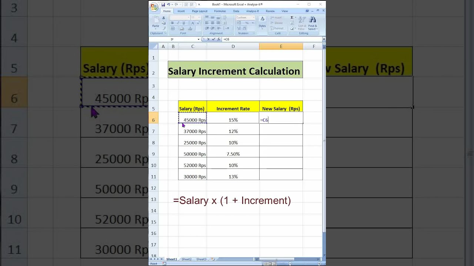
Task: Click the Insert cells button
Action: pyautogui.click(x=276, y=17)
